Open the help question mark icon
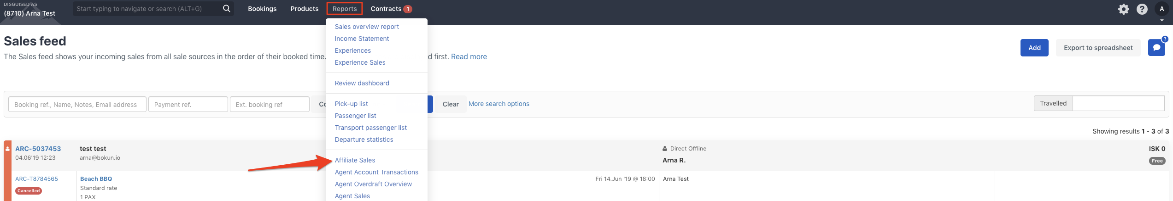The height and width of the screenshot is (201, 1173). (1142, 9)
